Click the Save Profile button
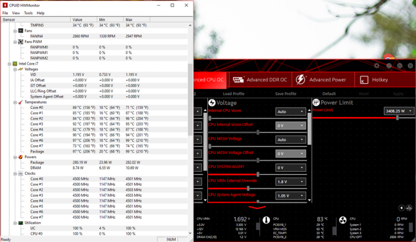Screen dimensions: 416x242 [285, 94]
